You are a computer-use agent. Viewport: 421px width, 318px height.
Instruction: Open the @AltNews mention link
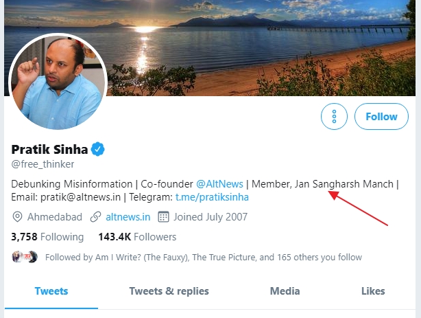219,184
